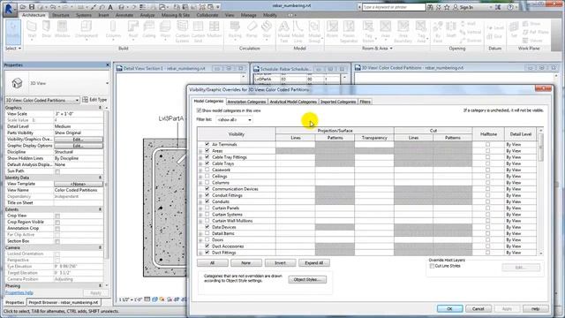Viewport: 565px width, 318px height.
Task: Select the Area Boundary tool
Action: point(403,32)
